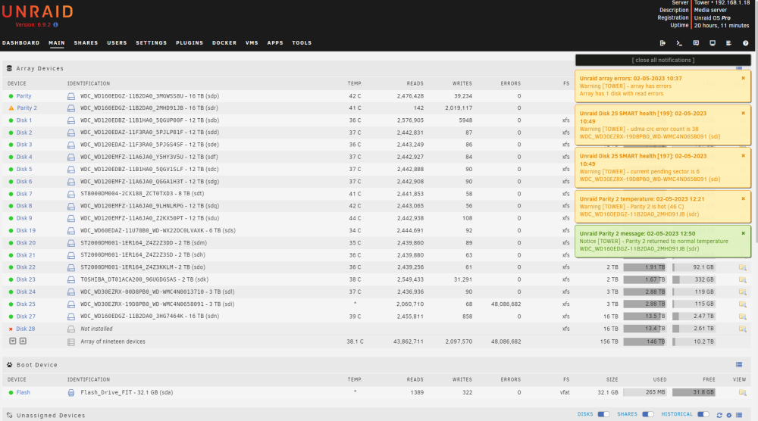Dismiss Parity 2 temperature warning notification
Viewport: 758px width, 421px height.
point(744,199)
